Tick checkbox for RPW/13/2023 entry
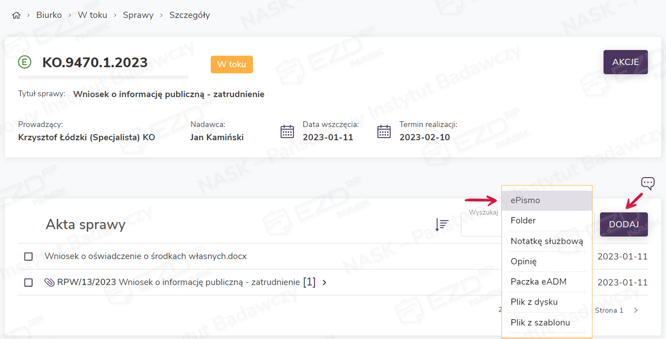This screenshot has height=339, width=666. click(x=28, y=283)
